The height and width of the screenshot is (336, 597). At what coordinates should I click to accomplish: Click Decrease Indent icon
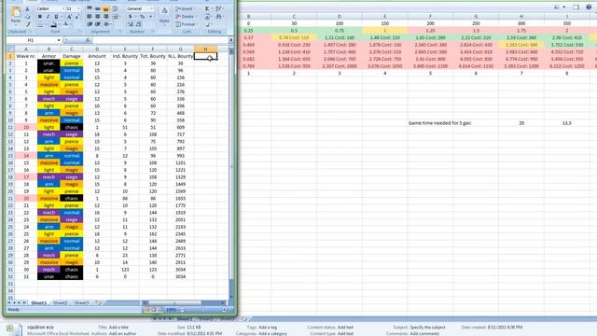point(90,24)
